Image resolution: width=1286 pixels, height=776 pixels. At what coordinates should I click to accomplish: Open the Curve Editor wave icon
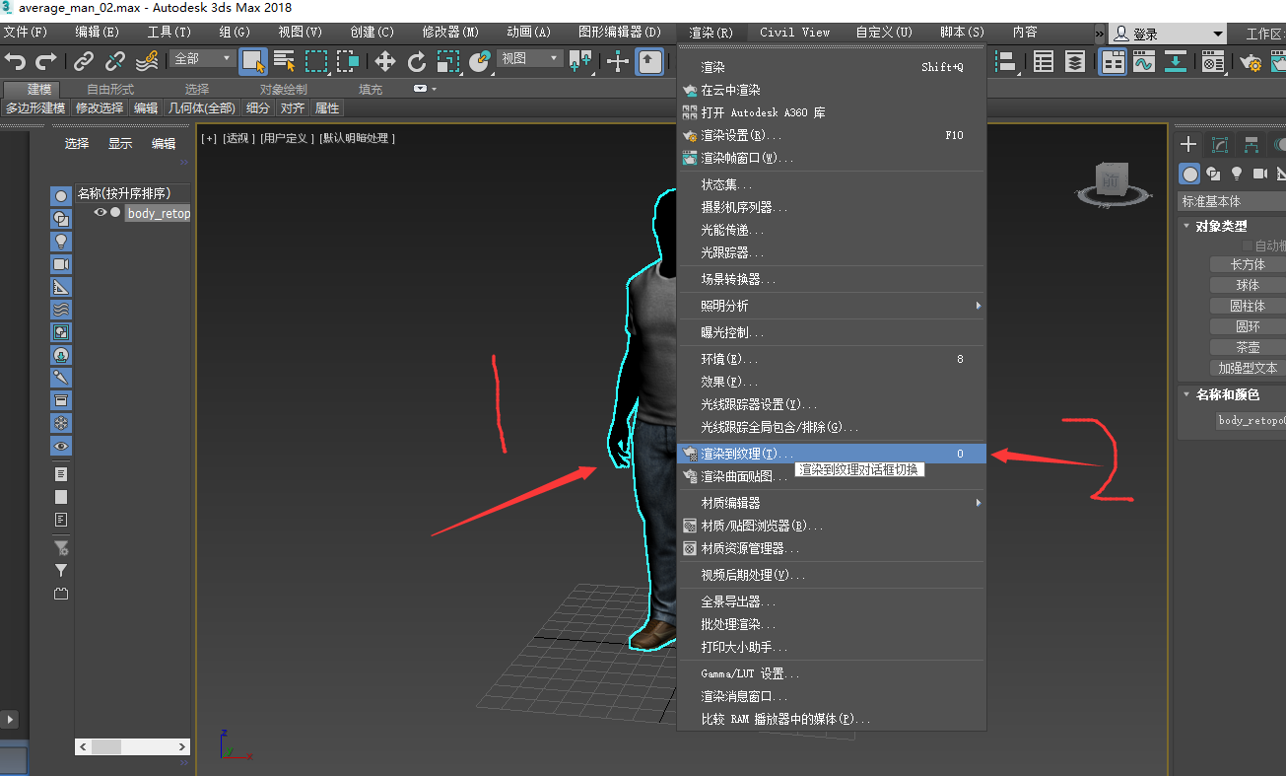[1144, 62]
